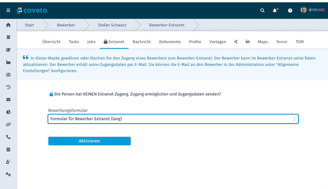This screenshot has width=328, height=189.
Task: Click the Bewerber-Extranet breadcrumb
Action: [167, 25]
